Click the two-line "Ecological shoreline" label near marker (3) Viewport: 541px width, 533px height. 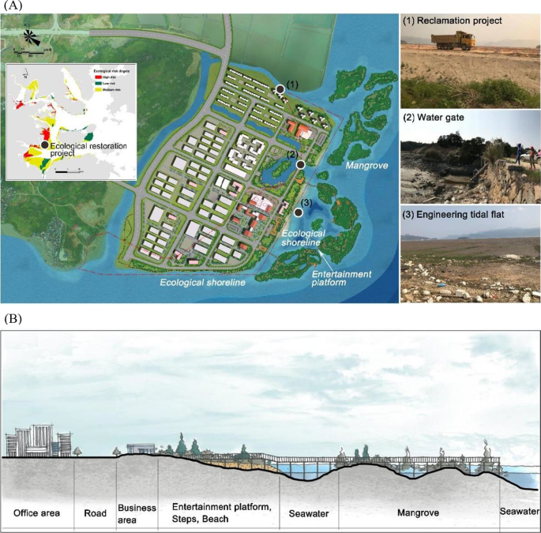303,238
